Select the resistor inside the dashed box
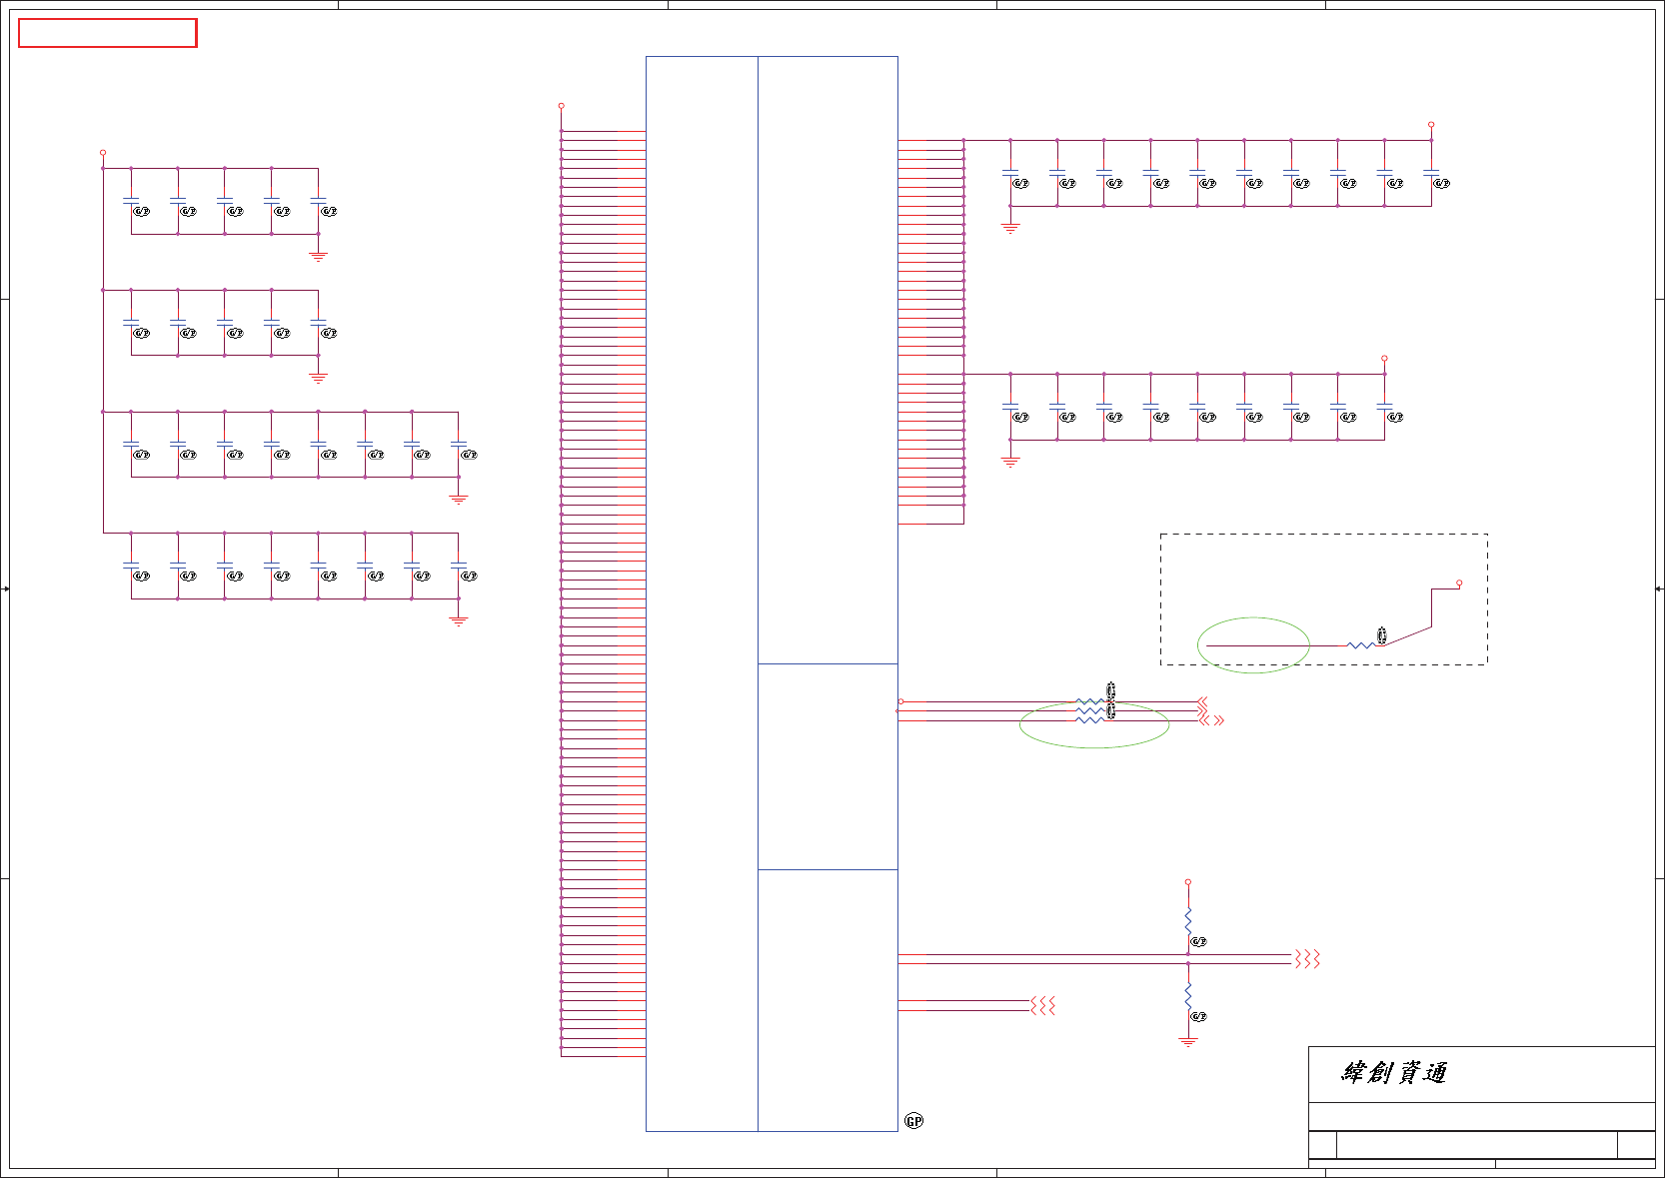 point(1360,645)
